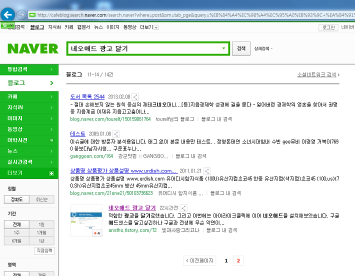Click the NAVER logo
This screenshot has width=355, height=276.
click(x=33, y=48)
